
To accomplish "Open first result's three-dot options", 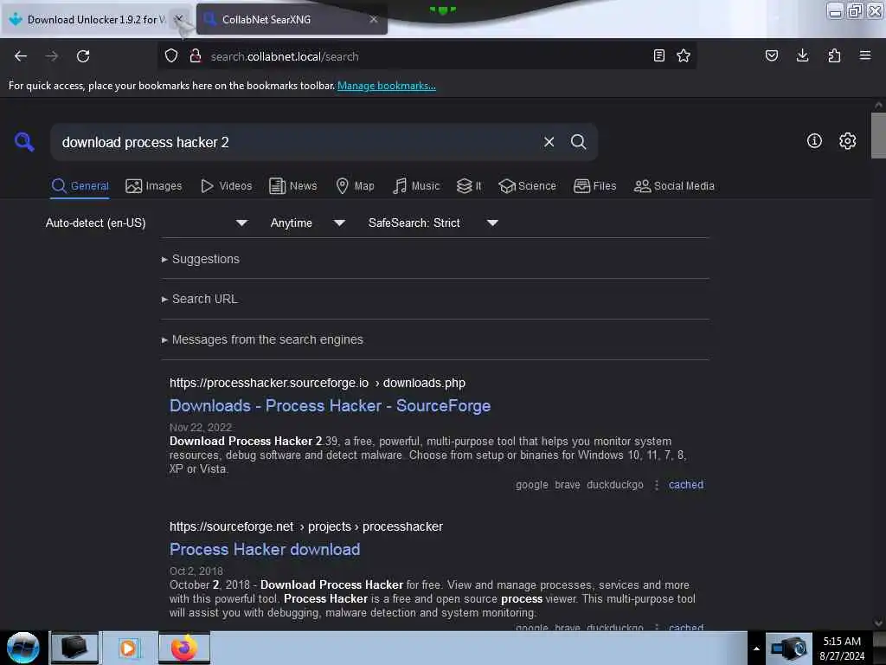I will click(656, 485).
